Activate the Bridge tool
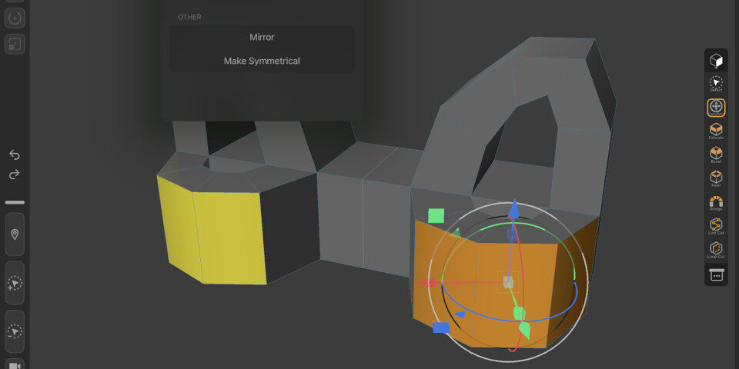The image size is (739, 369). coord(716,202)
